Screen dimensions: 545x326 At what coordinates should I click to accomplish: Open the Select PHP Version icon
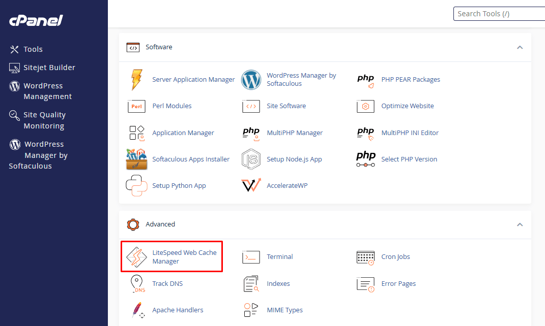point(366,159)
